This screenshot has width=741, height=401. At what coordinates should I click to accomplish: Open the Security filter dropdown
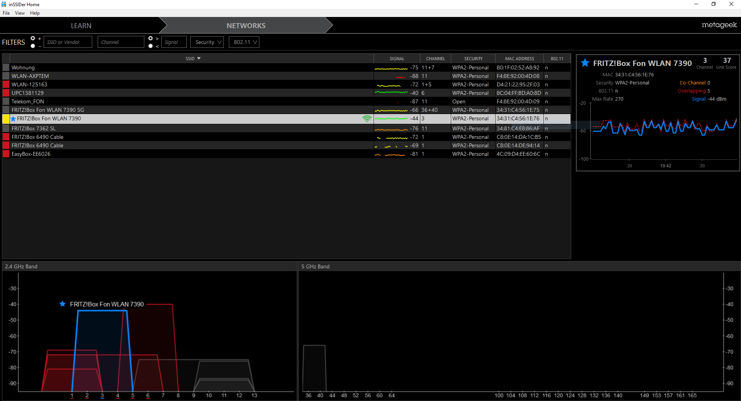tap(207, 42)
